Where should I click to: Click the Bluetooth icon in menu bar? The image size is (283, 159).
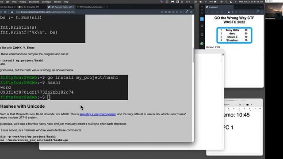click(x=206, y=2)
